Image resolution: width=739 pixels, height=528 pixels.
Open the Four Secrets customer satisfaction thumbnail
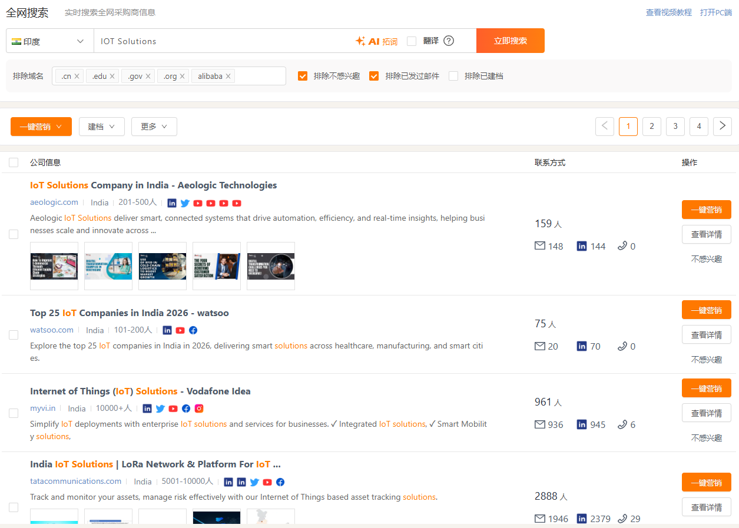pyautogui.click(x=217, y=266)
